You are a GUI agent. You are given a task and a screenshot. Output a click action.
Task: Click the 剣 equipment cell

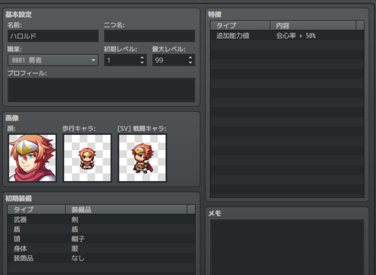pyautogui.click(x=75, y=219)
